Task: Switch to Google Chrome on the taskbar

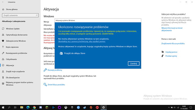Action: coord(34,107)
